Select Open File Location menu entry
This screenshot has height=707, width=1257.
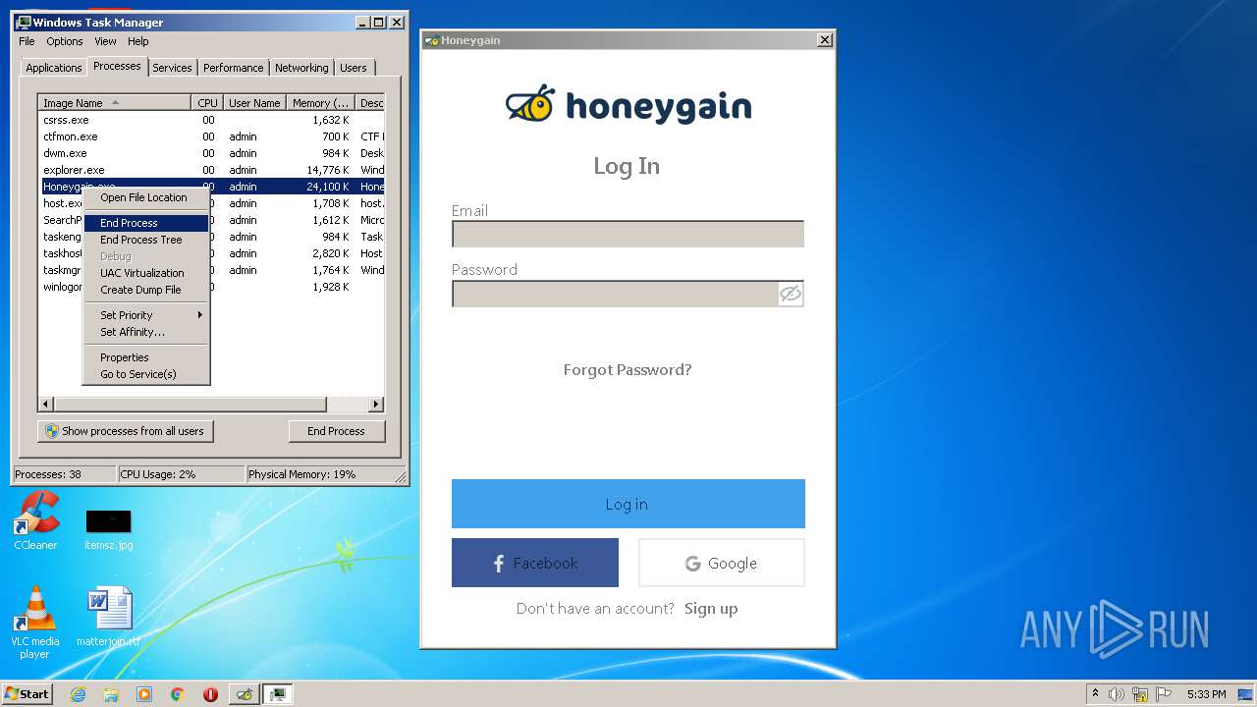[146, 197]
